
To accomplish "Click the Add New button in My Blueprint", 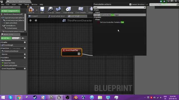I will pyautogui.click(x=6, y=38).
